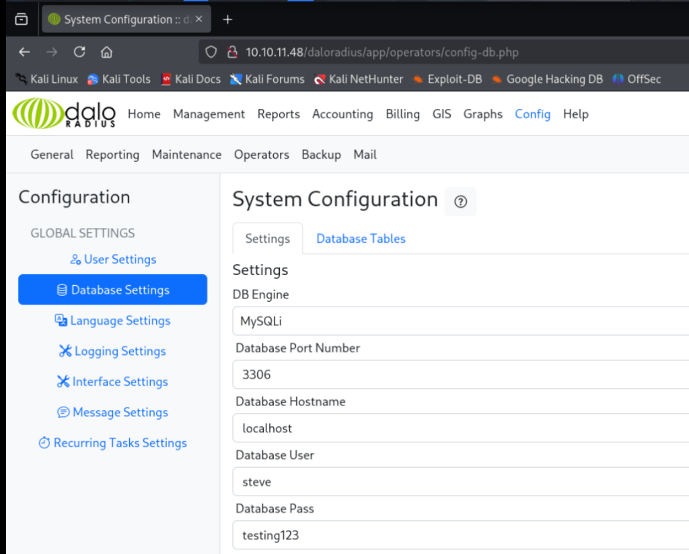The width and height of the screenshot is (689, 554).
Task: Click the Message Settings chat icon
Action: pyautogui.click(x=63, y=412)
